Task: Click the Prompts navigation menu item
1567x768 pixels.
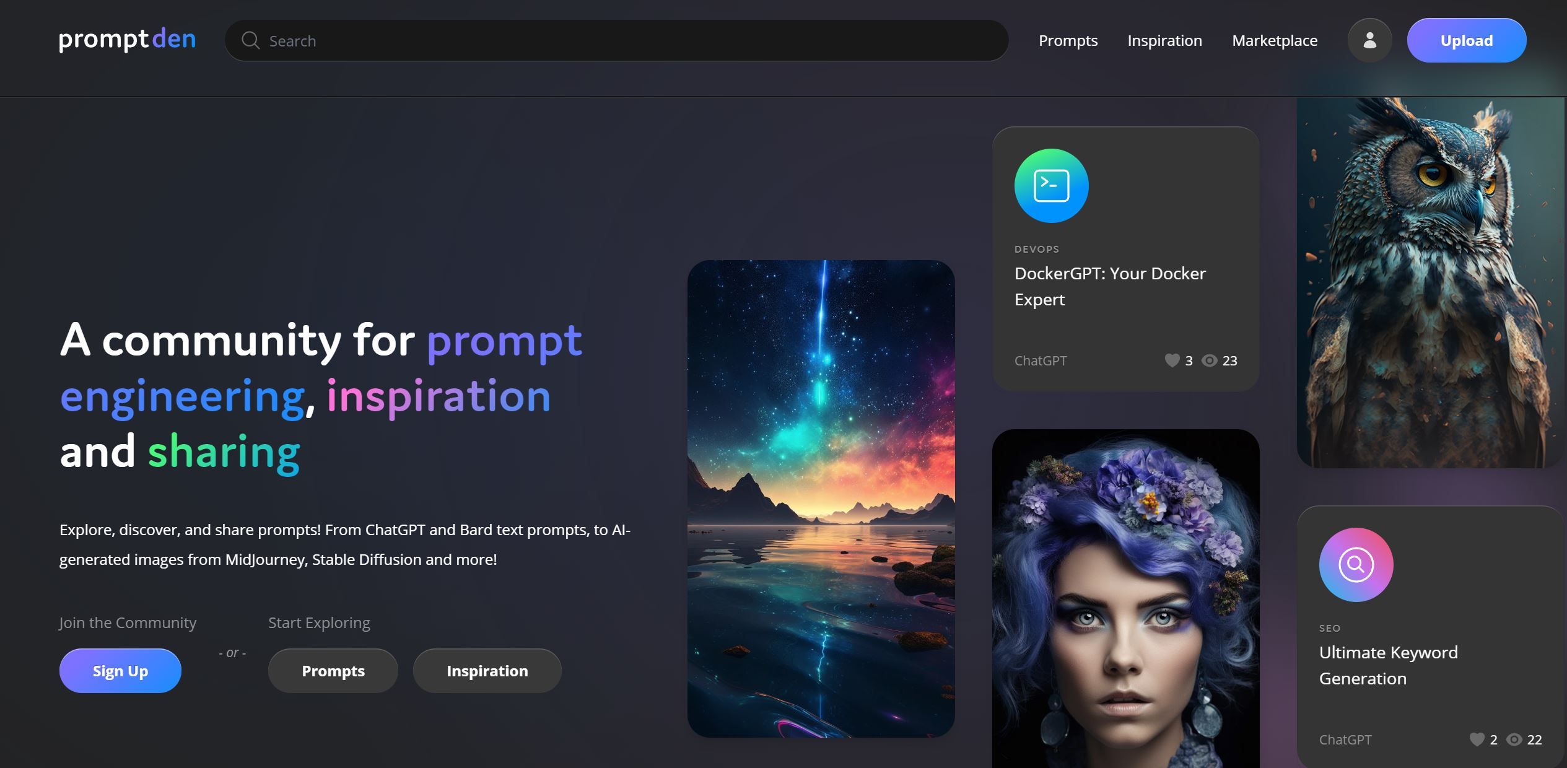Action: point(1067,40)
